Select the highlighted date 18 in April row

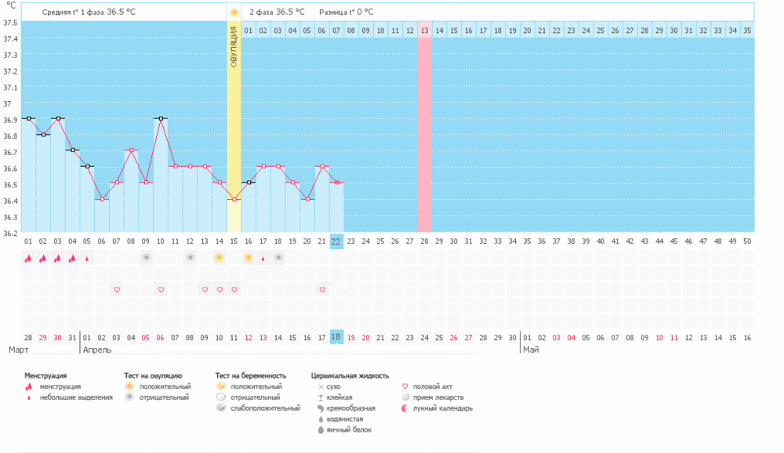[336, 336]
